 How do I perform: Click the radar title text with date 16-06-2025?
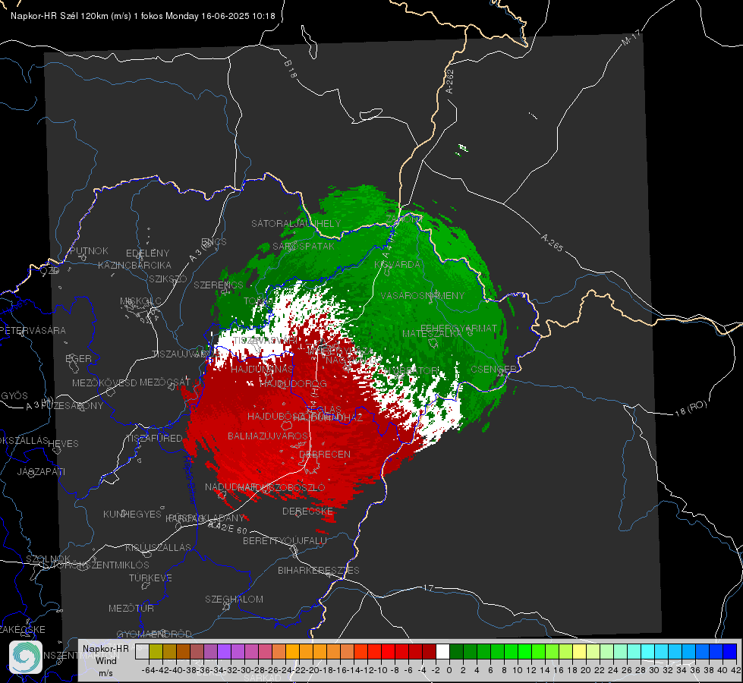click(x=143, y=16)
